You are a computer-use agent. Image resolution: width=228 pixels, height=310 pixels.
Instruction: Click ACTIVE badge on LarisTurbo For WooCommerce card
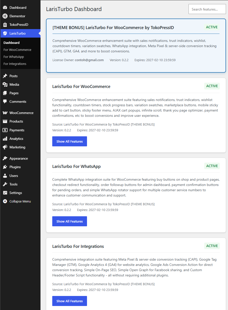212,86
